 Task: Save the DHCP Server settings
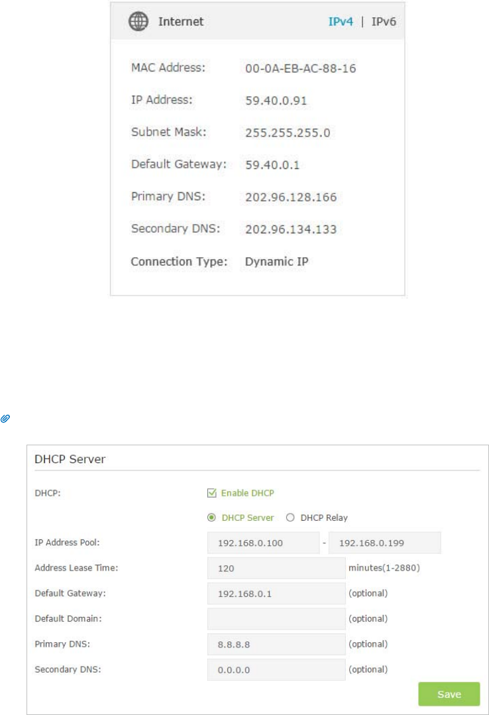tap(449, 694)
